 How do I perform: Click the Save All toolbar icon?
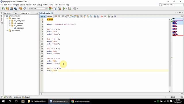coord(15,8)
